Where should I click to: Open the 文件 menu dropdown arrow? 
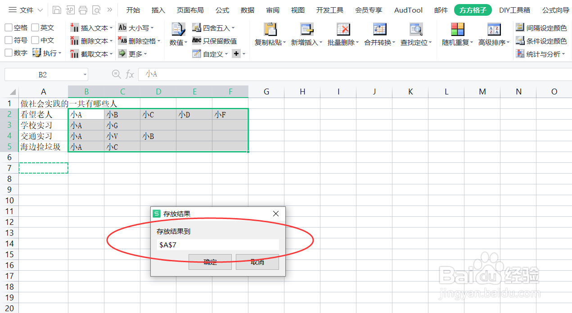tap(40, 10)
